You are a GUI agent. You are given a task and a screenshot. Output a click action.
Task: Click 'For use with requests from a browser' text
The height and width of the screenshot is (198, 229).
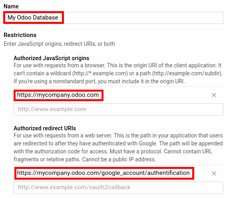60,65
